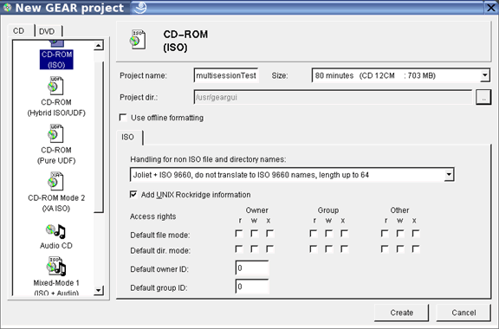Close the New GEAR project window
The image size is (499, 329).
(491, 8)
